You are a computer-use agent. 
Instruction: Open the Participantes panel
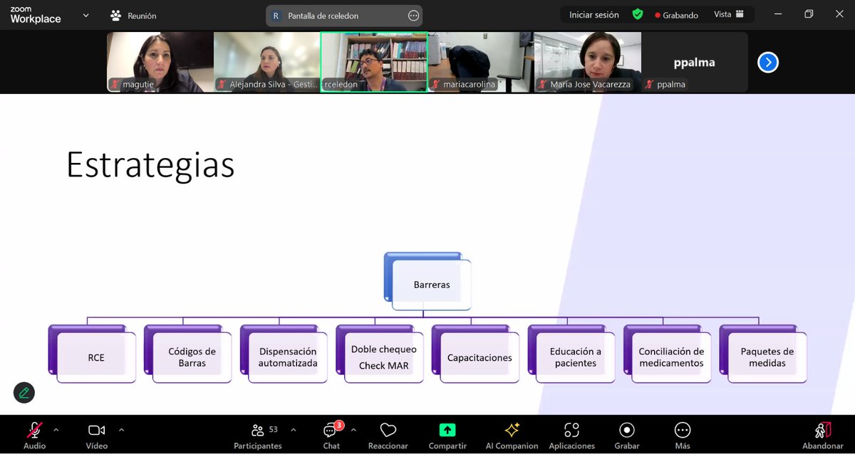pos(258,435)
